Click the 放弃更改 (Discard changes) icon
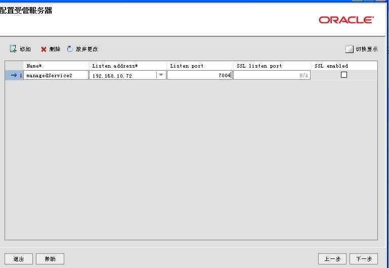Viewport: 389px width, 268px height. pyautogui.click(x=70, y=49)
